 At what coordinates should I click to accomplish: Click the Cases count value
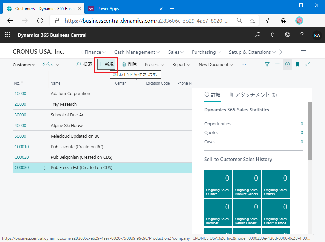click(x=302, y=142)
